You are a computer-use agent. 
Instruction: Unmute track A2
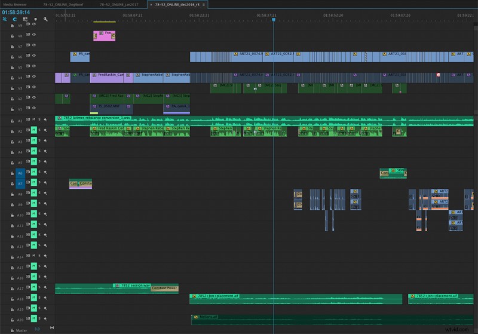[x=34, y=130]
